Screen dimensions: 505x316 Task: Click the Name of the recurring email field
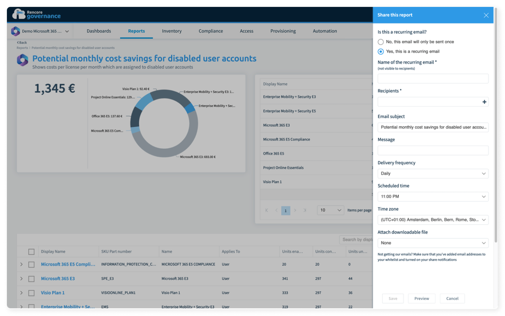click(433, 79)
